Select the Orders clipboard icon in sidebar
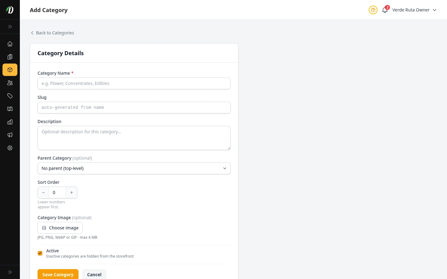 tap(10, 57)
